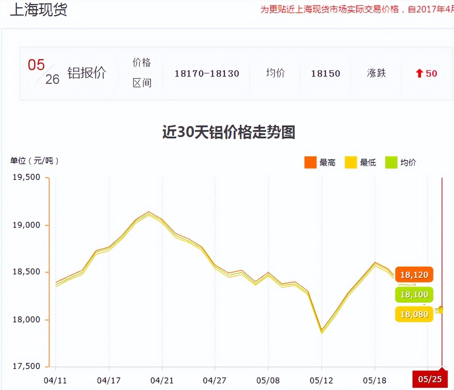The width and height of the screenshot is (454, 390).
Task: Click the red up arrow icon
Action: 419,73
